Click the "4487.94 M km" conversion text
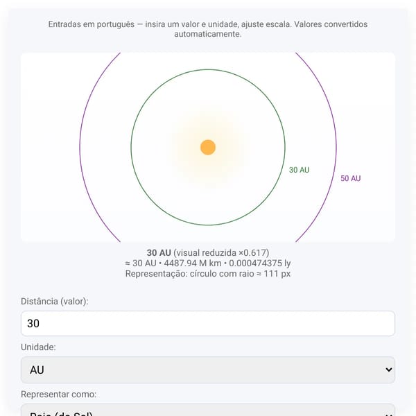 tap(193, 263)
